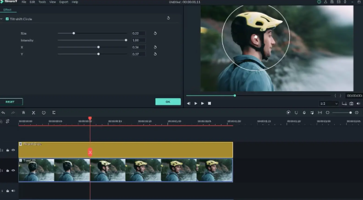The image size is (363, 200).
Task: Click the render preview icon above timeline
Action: pos(288,112)
